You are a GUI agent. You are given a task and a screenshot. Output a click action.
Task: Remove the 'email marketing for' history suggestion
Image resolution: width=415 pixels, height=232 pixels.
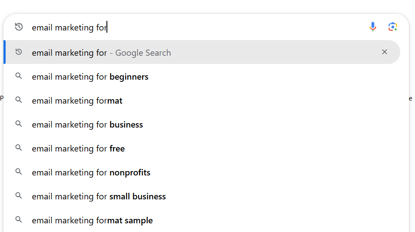click(384, 52)
